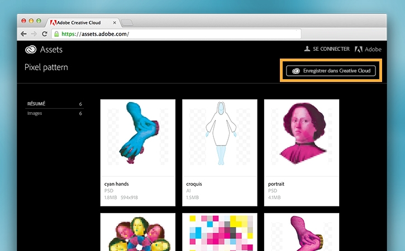This screenshot has width=405, height=251.
Task: Click the Creative Cloud Assets logo
Action: click(x=31, y=49)
